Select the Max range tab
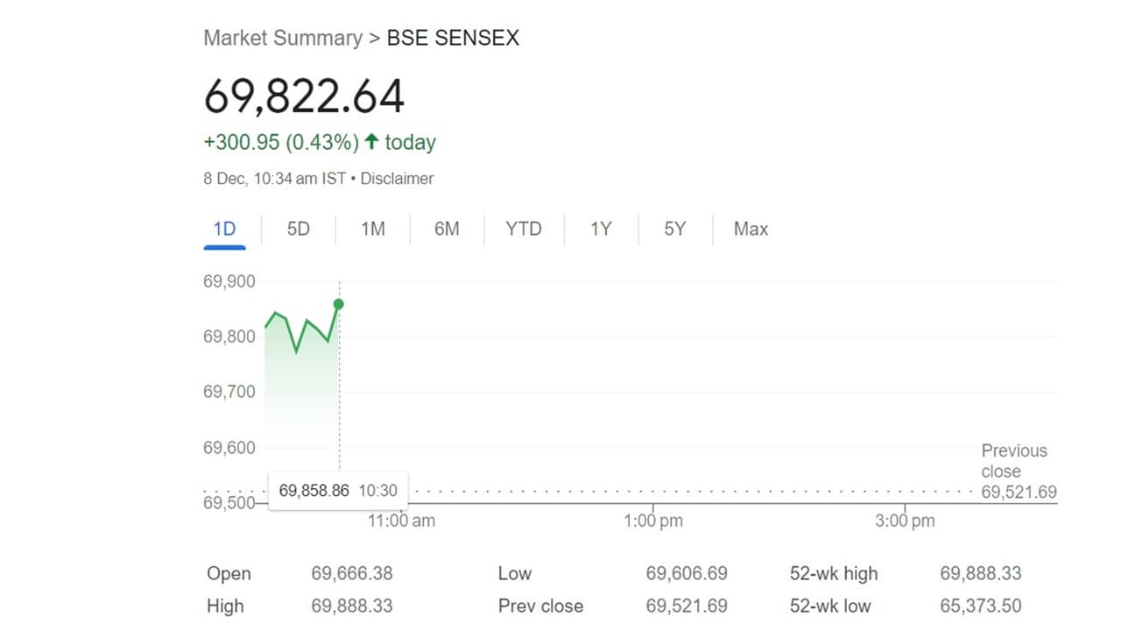Viewport: 1121px width, 631px height. coord(751,230)
